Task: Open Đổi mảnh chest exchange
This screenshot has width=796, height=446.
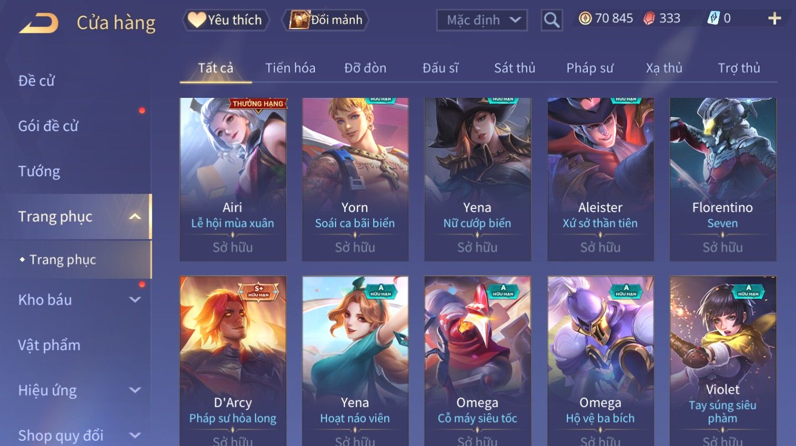Action: pyautogui.click(x=325, y=20)
